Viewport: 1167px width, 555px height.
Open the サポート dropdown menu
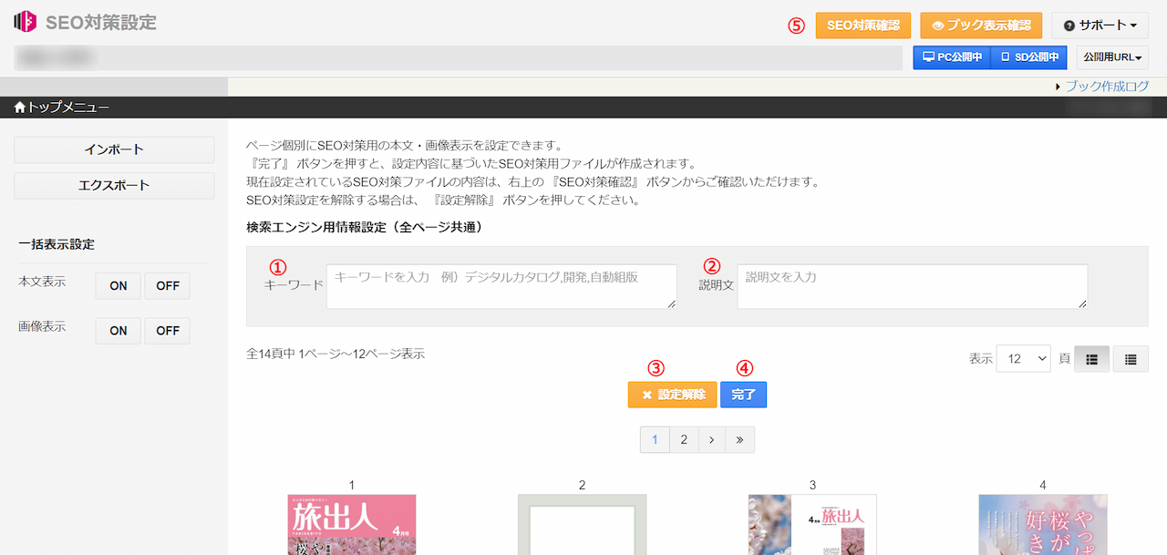click(1100, 25)
